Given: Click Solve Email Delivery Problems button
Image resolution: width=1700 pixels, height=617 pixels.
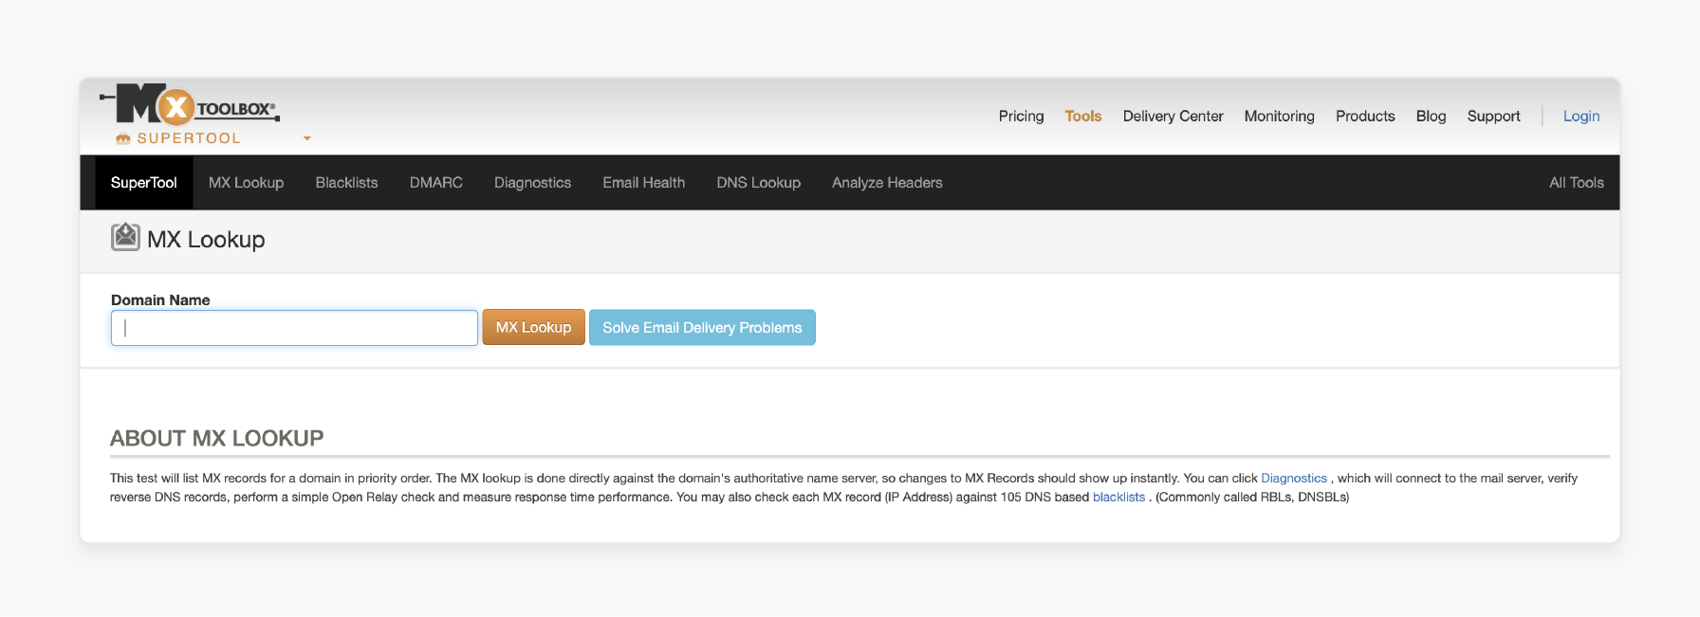Looking at the screenshot, I should 702,328.
